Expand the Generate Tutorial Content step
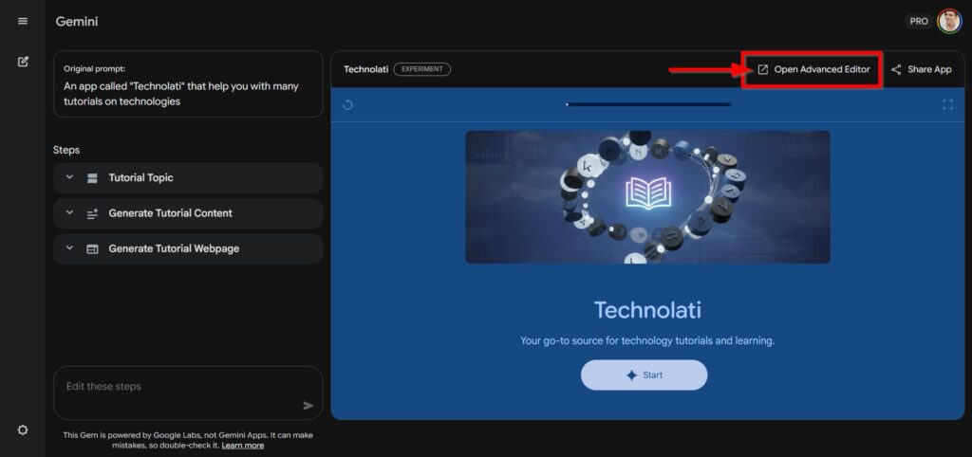This screenshot has height=457, width=972. coord(69,213)
